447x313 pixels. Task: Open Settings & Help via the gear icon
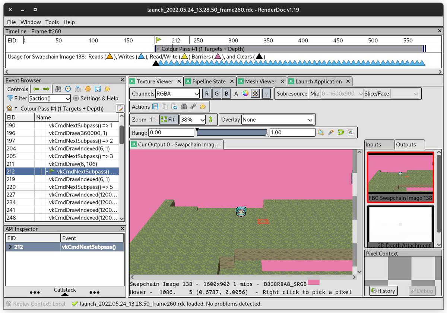(x=76, y=98)
